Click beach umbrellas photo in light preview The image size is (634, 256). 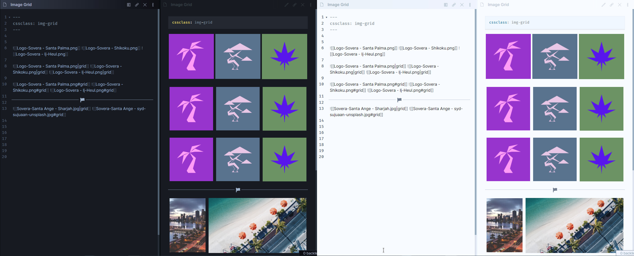574,225
